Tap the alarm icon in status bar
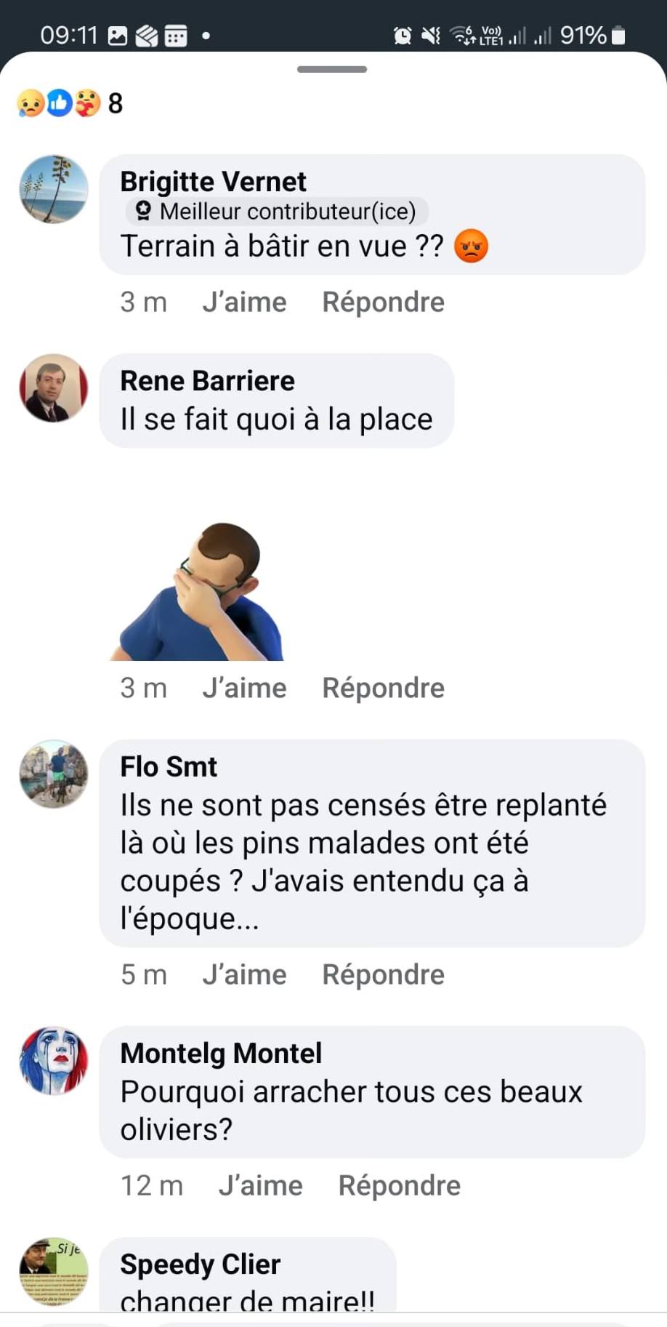This screenshot has height=1327, width=667. 402,35
